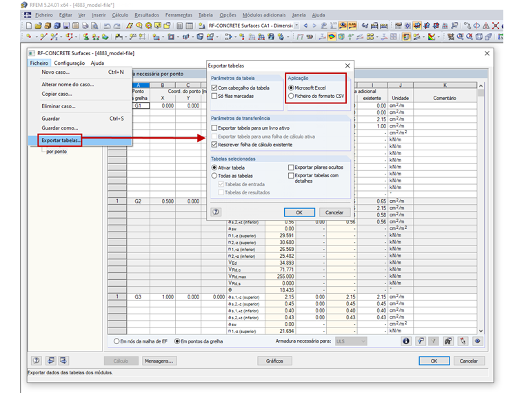Click the previous table arrow icon at bottom

[x=51, y=361]
